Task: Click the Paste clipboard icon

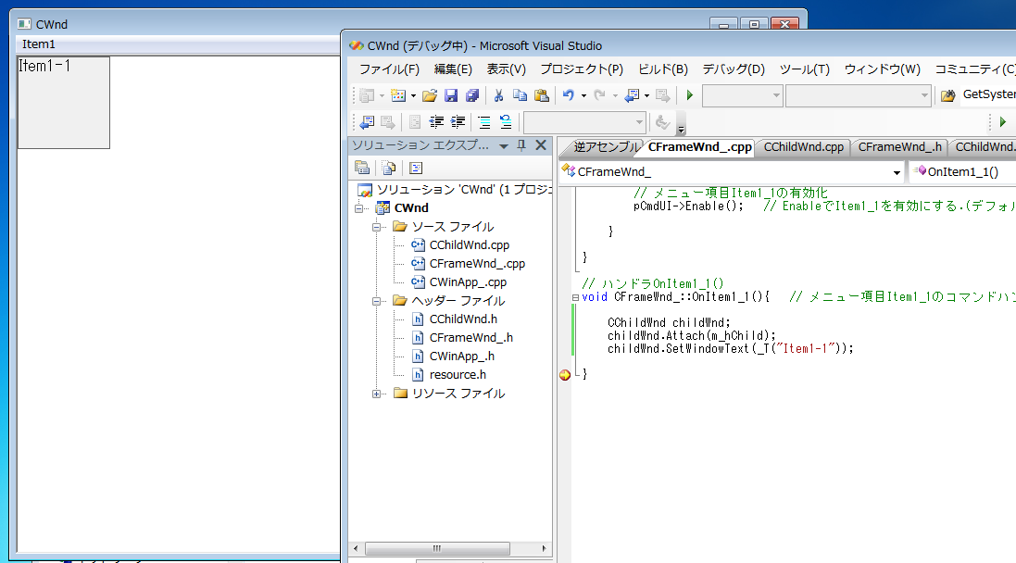Action: (x=542, y=96)
